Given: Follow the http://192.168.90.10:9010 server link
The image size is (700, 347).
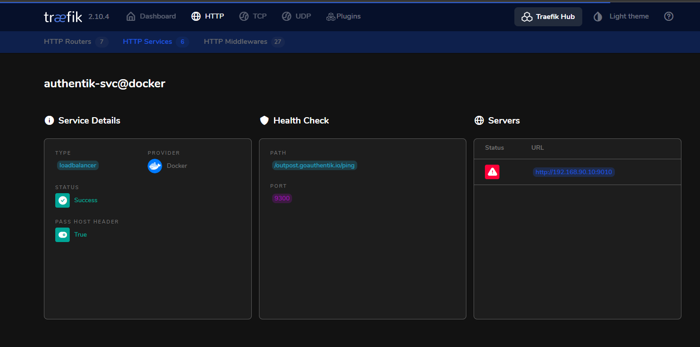Looking at the screenshot, I should (574, 172).
